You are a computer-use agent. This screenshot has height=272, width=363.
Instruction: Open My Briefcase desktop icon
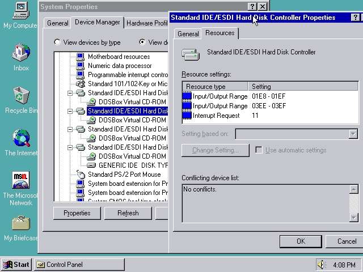(21, 223)
